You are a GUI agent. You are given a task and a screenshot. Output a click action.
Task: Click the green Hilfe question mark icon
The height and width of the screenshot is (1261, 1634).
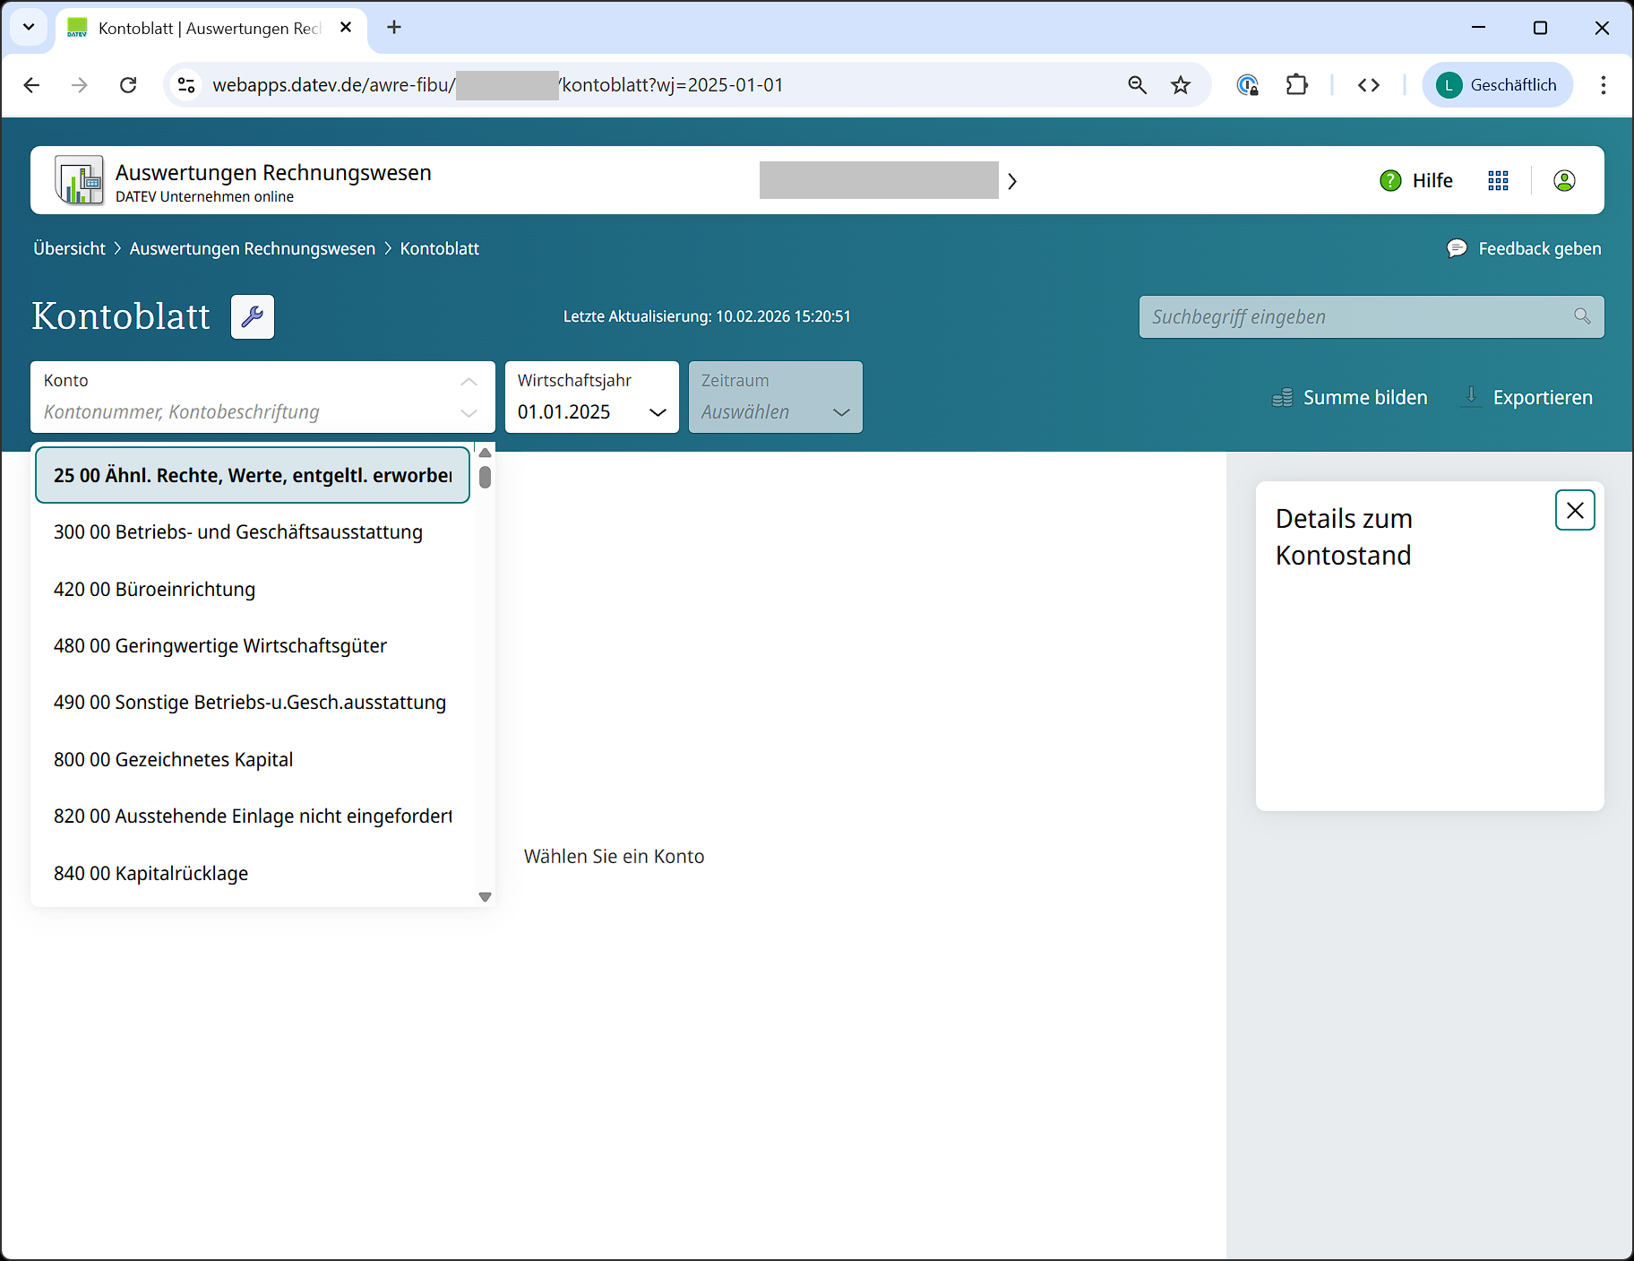[x=1390, y=181]
